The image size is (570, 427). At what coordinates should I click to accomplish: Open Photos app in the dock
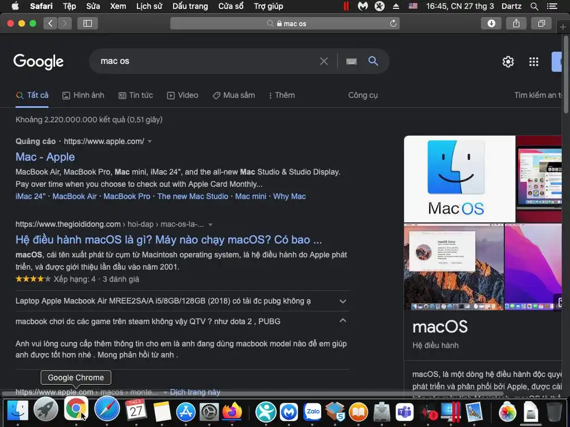[x=508, y=413]
